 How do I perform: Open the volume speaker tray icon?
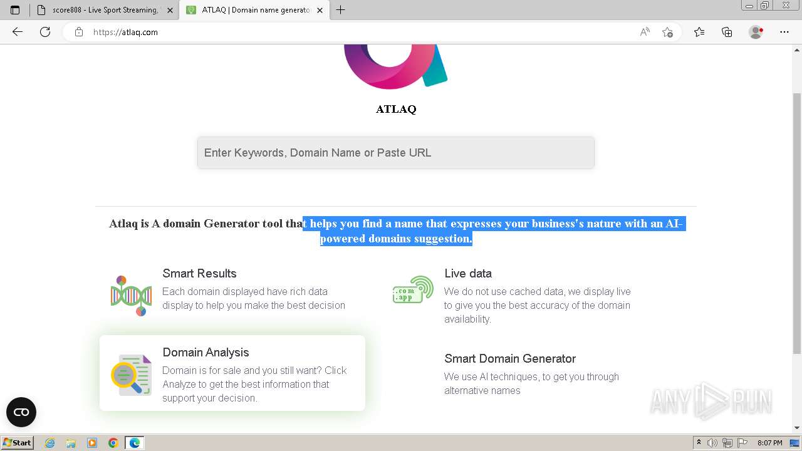(x=712, y=443)
